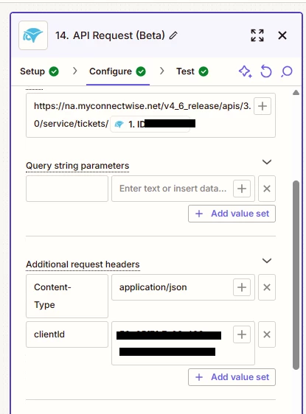Delete the clientId header row
This screenshot has width=306, height=414.
pyautogui.click(x=267, y=334)
